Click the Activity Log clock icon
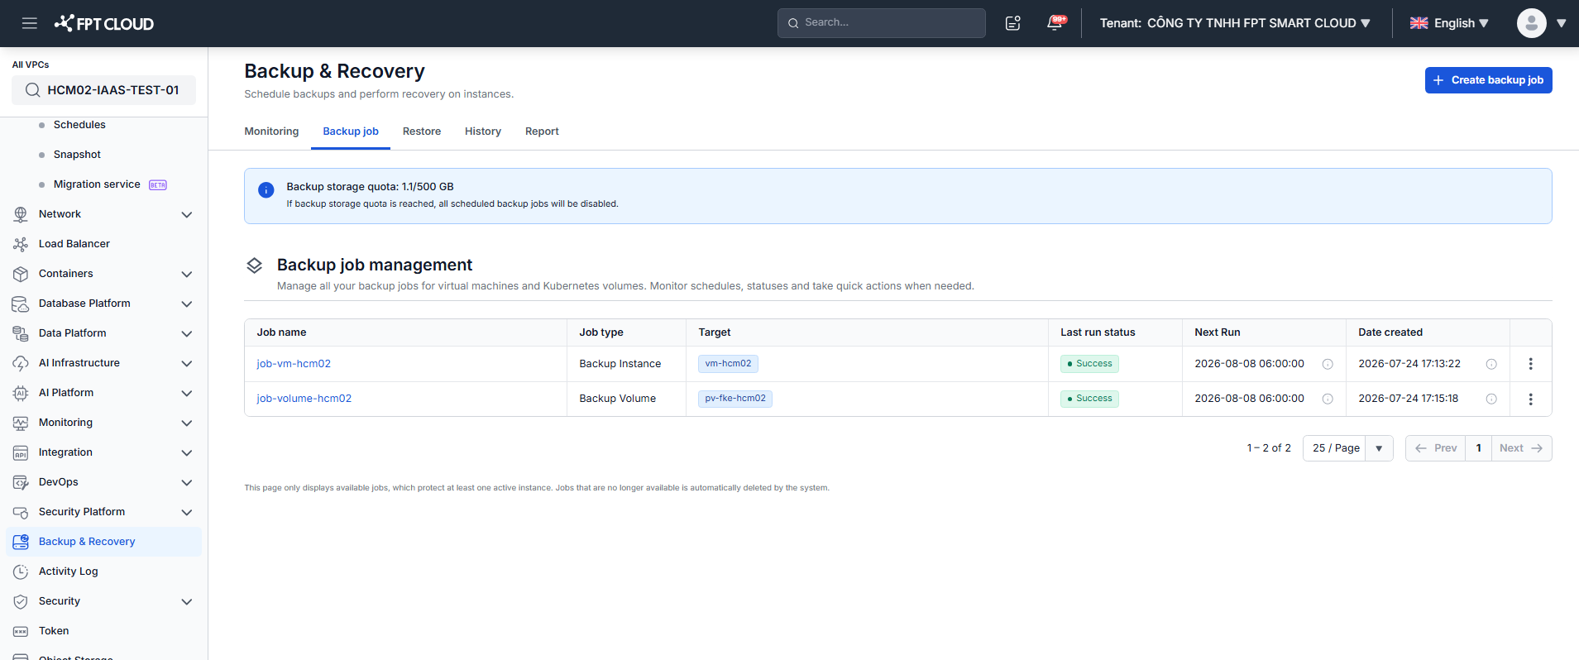The image size is (1579, 660). [x=21, y=572]
